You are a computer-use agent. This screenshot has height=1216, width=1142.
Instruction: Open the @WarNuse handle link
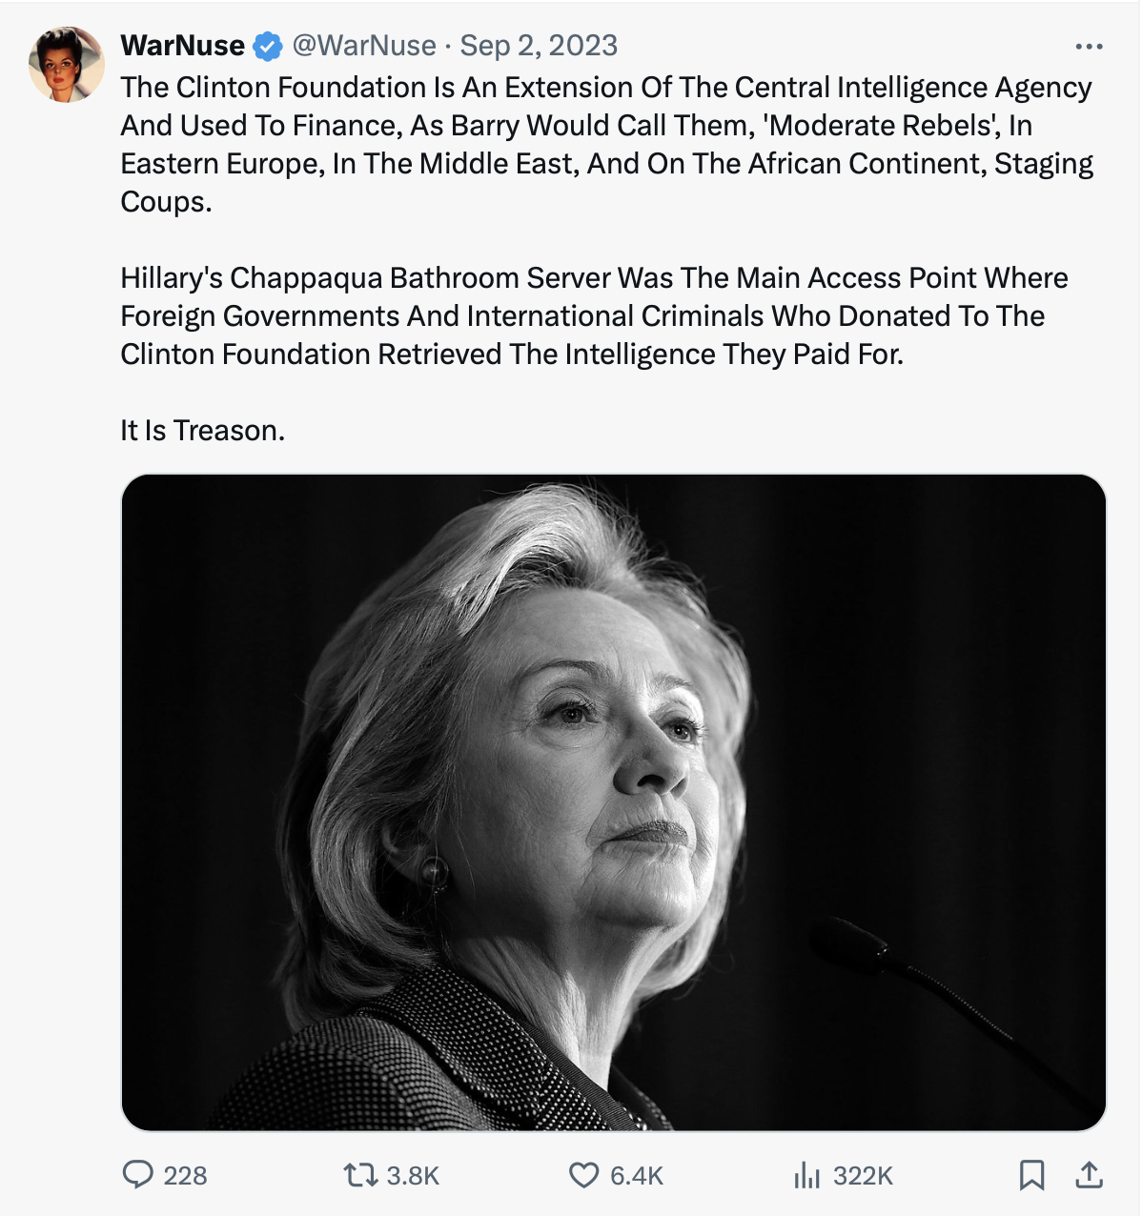[x=363, y=46]
